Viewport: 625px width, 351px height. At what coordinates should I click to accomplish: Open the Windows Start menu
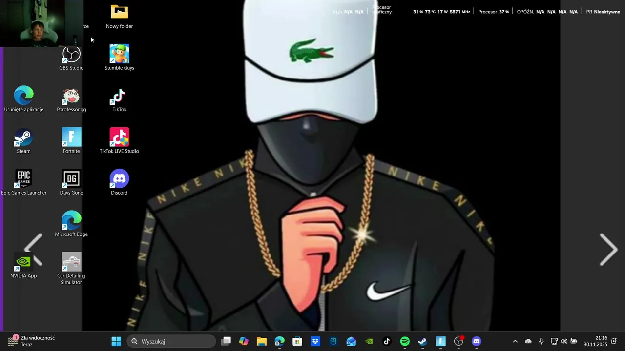(x=116, y=341)
